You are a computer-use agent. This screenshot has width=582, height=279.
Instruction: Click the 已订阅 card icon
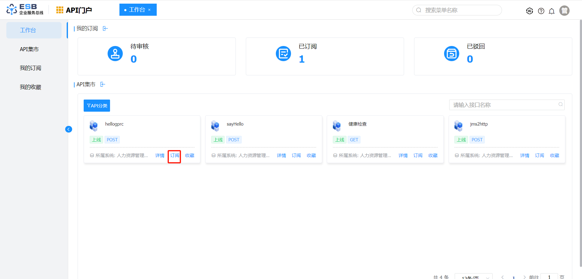pyautogui.click(x=283, y=54)
